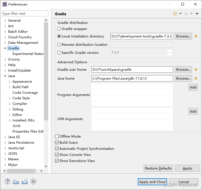202x190 pixels.
Task: Select the Mylyn preferences item
Action: pos(13,165)
